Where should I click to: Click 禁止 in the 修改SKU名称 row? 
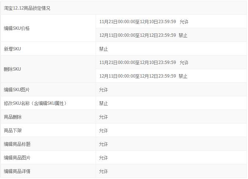pos(103,103)
